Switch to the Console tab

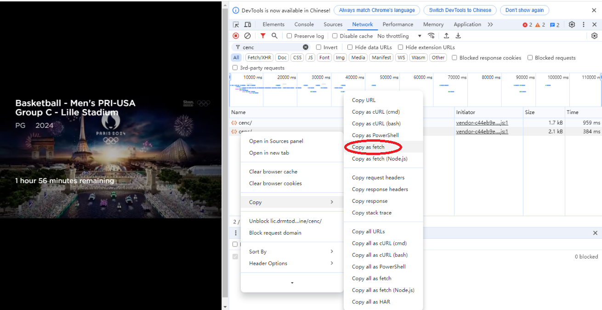point(304,24)
